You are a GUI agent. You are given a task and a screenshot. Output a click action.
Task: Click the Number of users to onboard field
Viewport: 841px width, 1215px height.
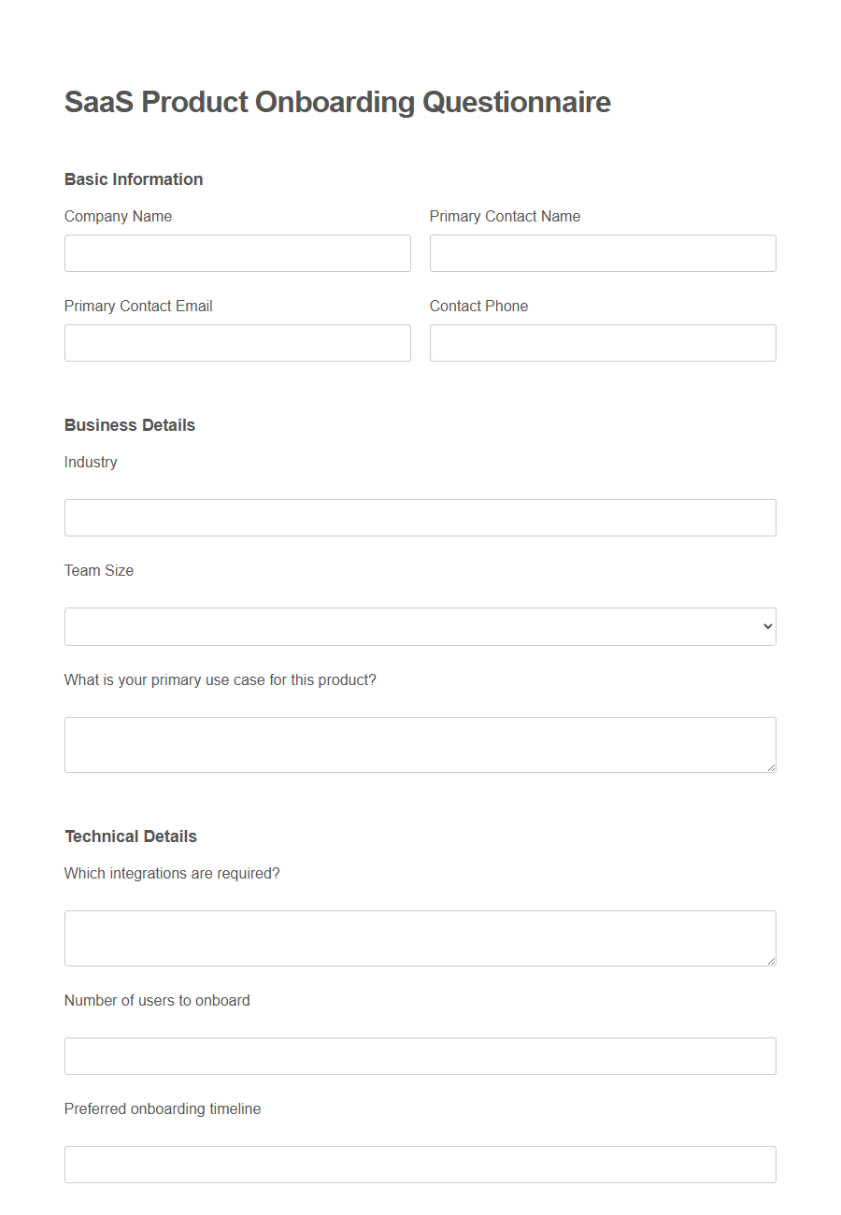tap(420, 1055)
